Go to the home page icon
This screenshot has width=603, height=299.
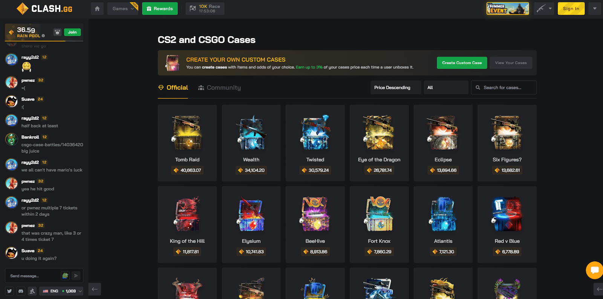97,9
